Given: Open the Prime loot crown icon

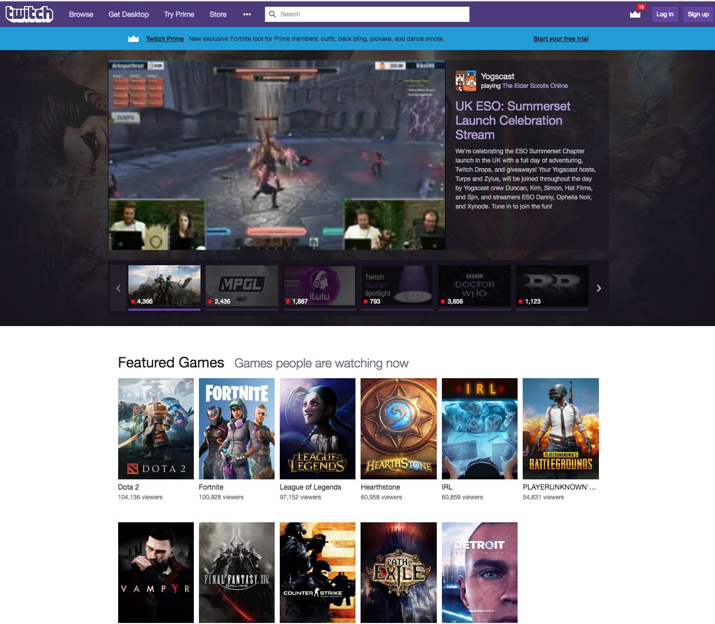Looking at the screenshot, I should point(635,14).
